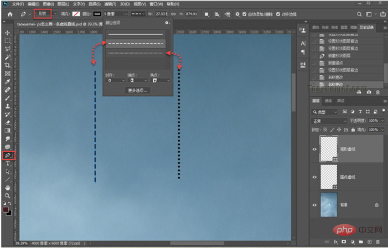Image resolution: width=388 pixels, height=248 pixels.
Task: Click the 更多选项... button
Action: 138,91
